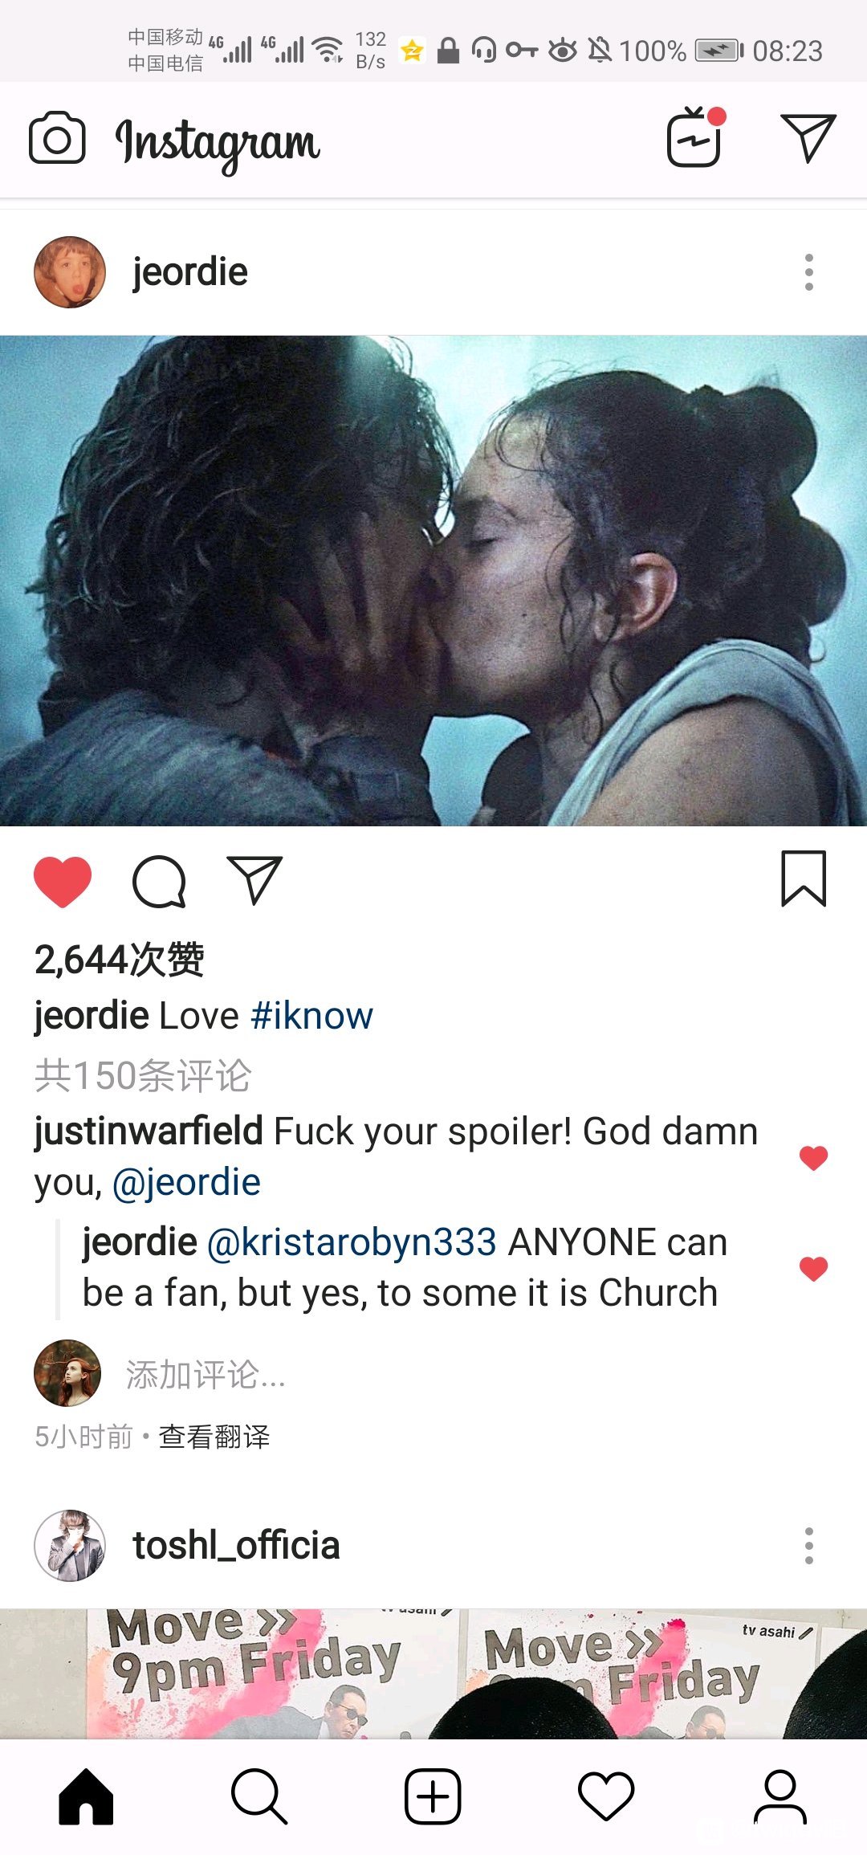
Task: Toggle like on justinwarfield's comment
Action: coord(813,1157)
